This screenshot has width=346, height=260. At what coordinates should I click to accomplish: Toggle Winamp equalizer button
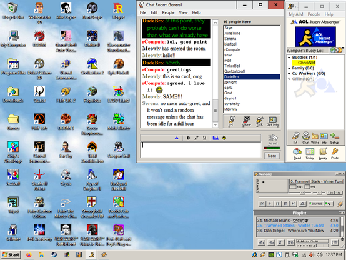point(330,192)
